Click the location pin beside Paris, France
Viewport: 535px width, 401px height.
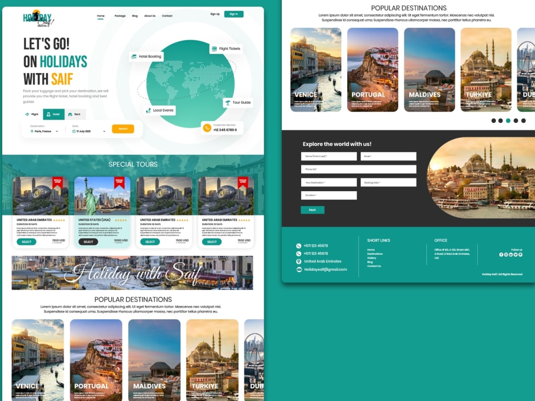pos(32,131)
